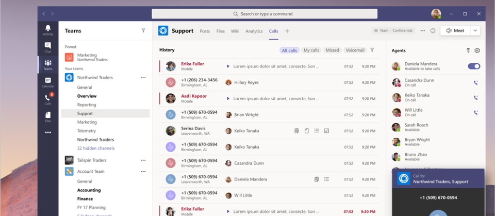The image size is (495, 216).
Task: Open the +1 (206) 234-3456 call entry
Action: tap(269, 82)
